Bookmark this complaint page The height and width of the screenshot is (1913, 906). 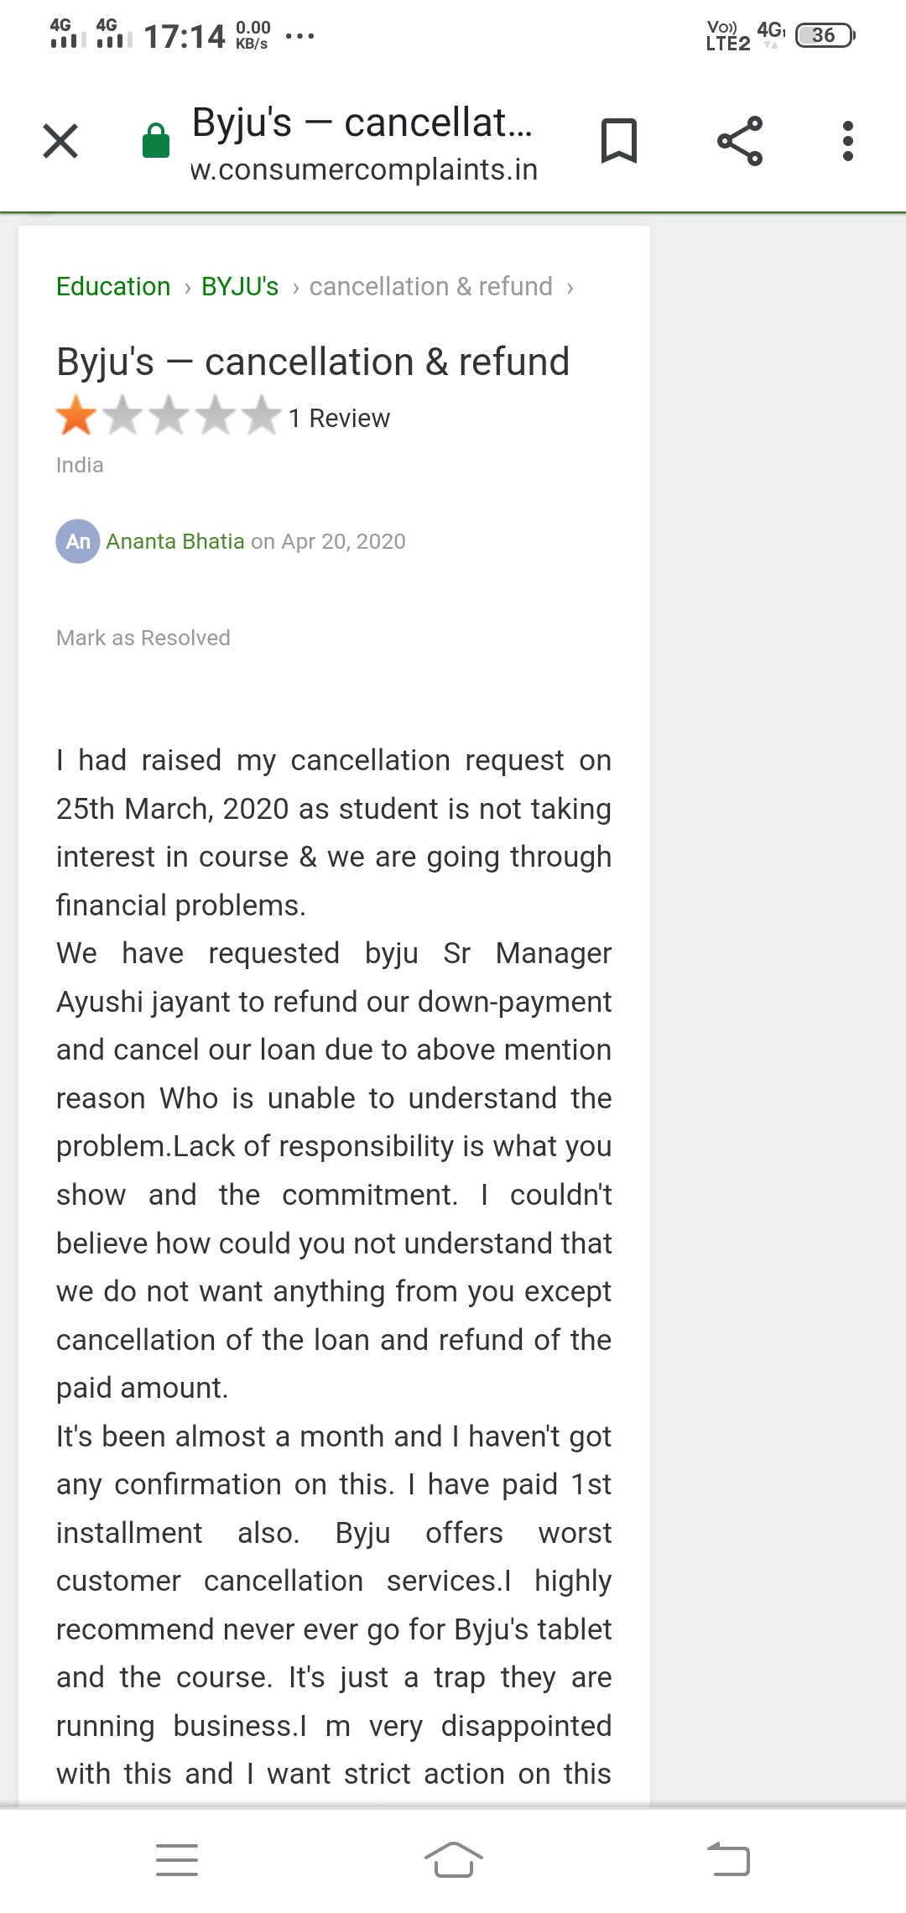coord(619,141)
